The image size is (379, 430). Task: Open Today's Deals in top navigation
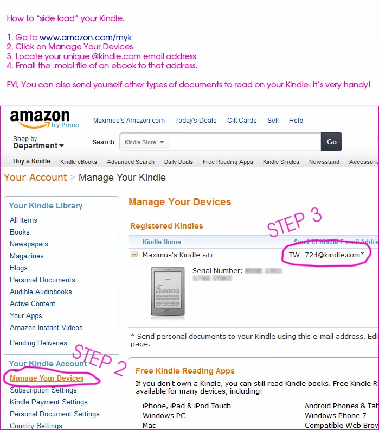(196, 121)
